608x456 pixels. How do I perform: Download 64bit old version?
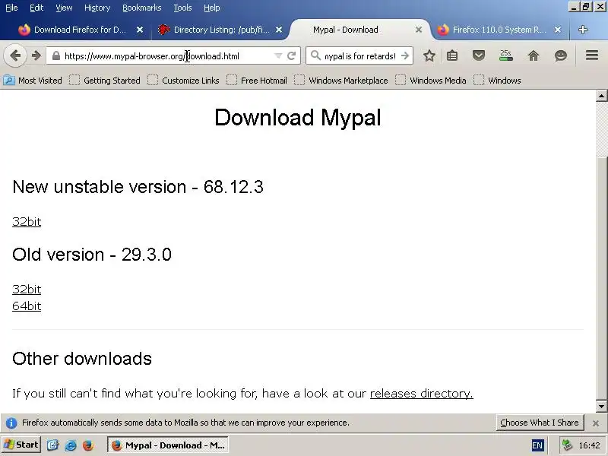tap(27, 306)
